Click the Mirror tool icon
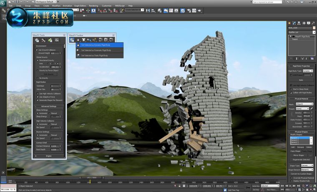 click(148, 10)
